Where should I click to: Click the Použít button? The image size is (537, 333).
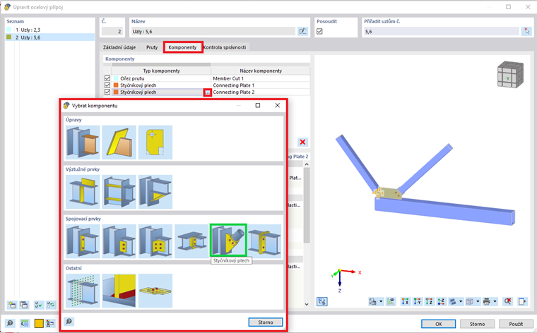(516, 324)
